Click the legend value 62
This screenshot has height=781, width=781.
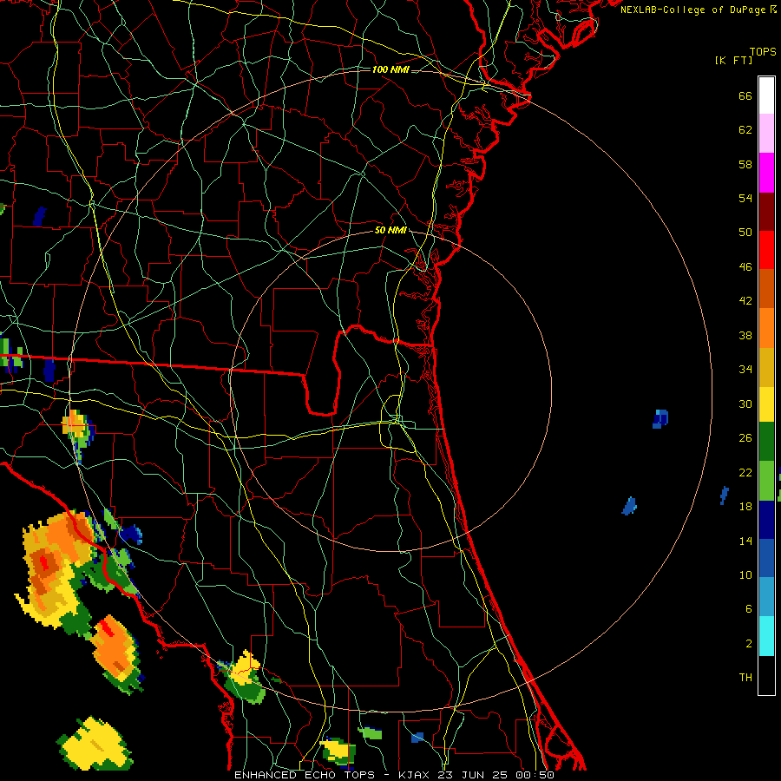pos(745,129)
